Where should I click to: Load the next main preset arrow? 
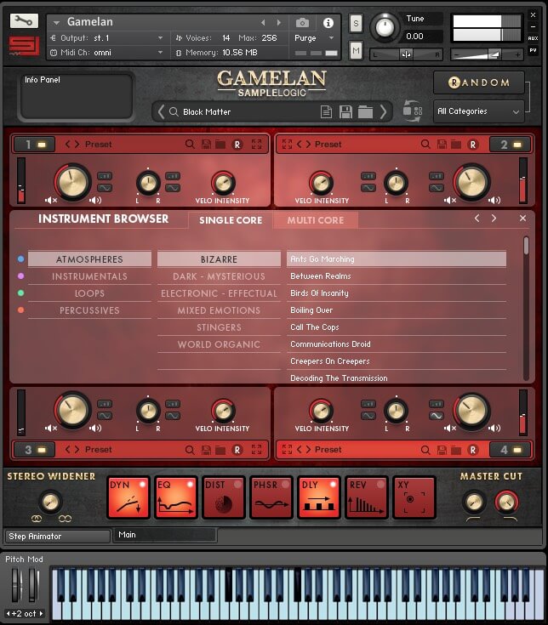383,111
